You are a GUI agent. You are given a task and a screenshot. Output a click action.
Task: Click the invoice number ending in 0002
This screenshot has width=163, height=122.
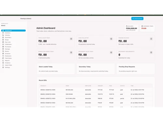48,103
